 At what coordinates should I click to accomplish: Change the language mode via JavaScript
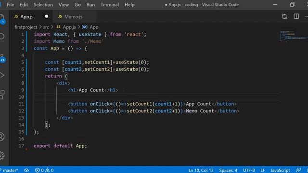coord(280,170)
